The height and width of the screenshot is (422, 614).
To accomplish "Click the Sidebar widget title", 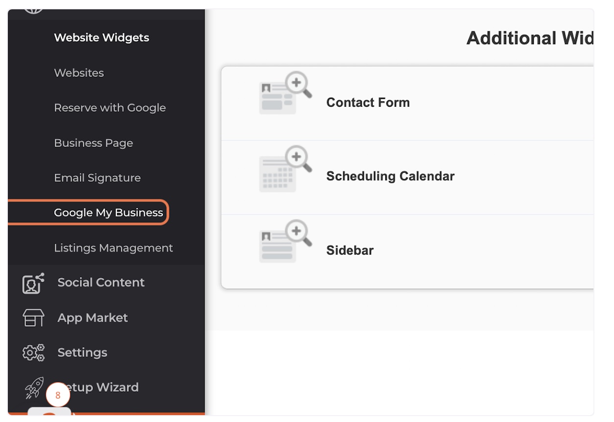I will pos(350,250).
